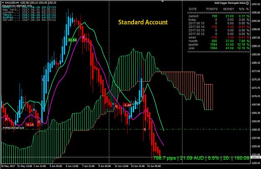Click the 1280.15 price scale label
The image size is (261, 169).
click(x=256, y=63)
